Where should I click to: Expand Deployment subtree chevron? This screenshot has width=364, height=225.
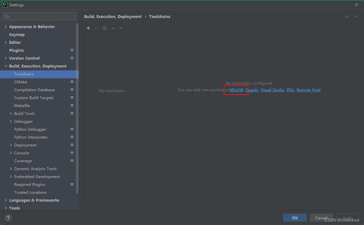click(11, 145)
